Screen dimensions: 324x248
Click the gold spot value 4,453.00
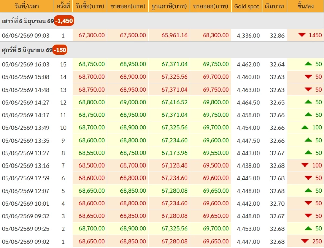[x=248, y=229]
